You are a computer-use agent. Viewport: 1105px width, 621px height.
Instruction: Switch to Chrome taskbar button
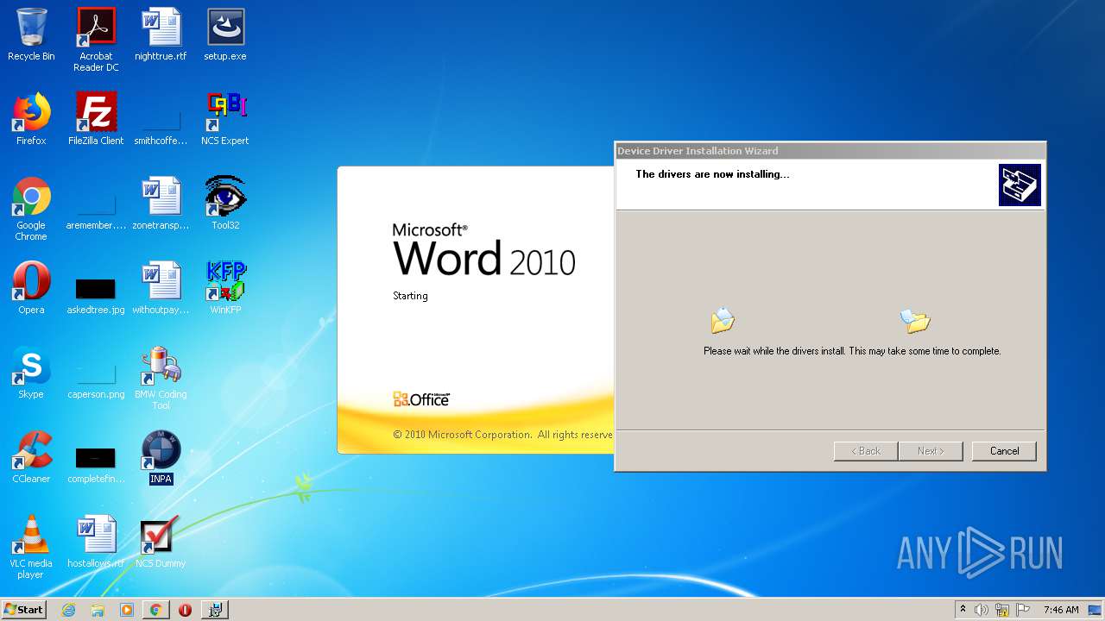coord(155,610)
